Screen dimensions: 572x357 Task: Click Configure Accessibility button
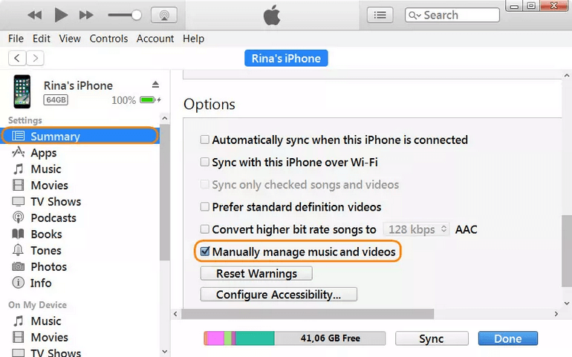(x=279, y=294)
